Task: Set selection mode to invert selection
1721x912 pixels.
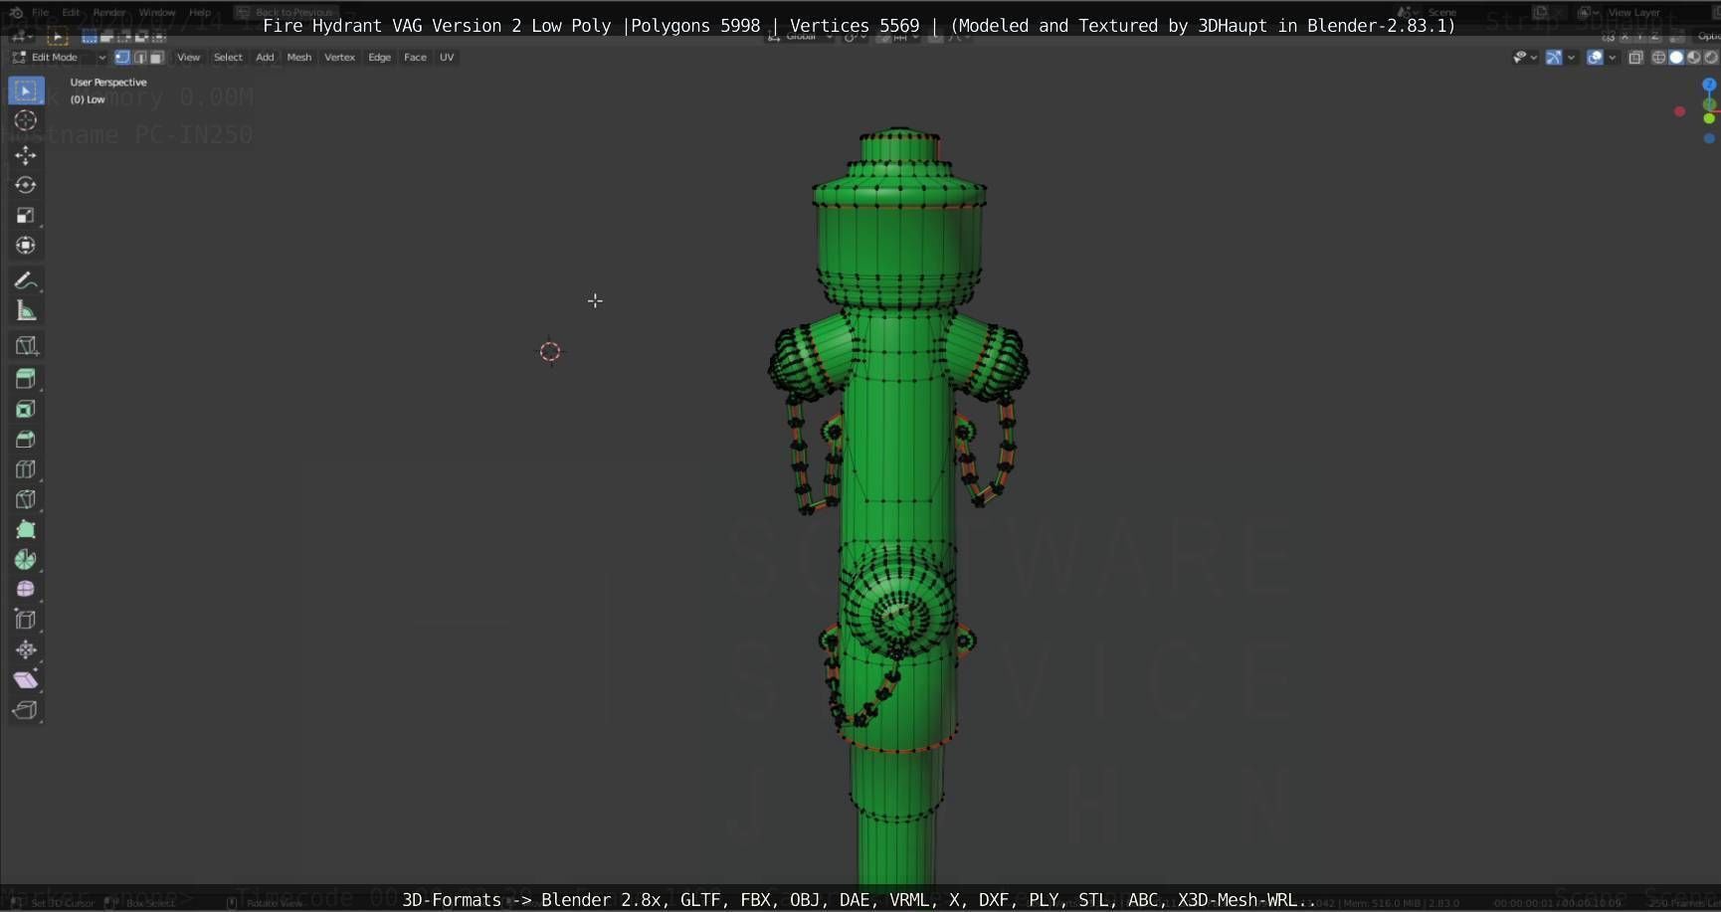Action: click(141, 37)
